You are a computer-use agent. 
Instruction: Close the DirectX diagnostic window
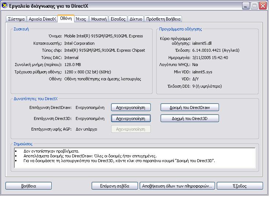coord(263,6)
